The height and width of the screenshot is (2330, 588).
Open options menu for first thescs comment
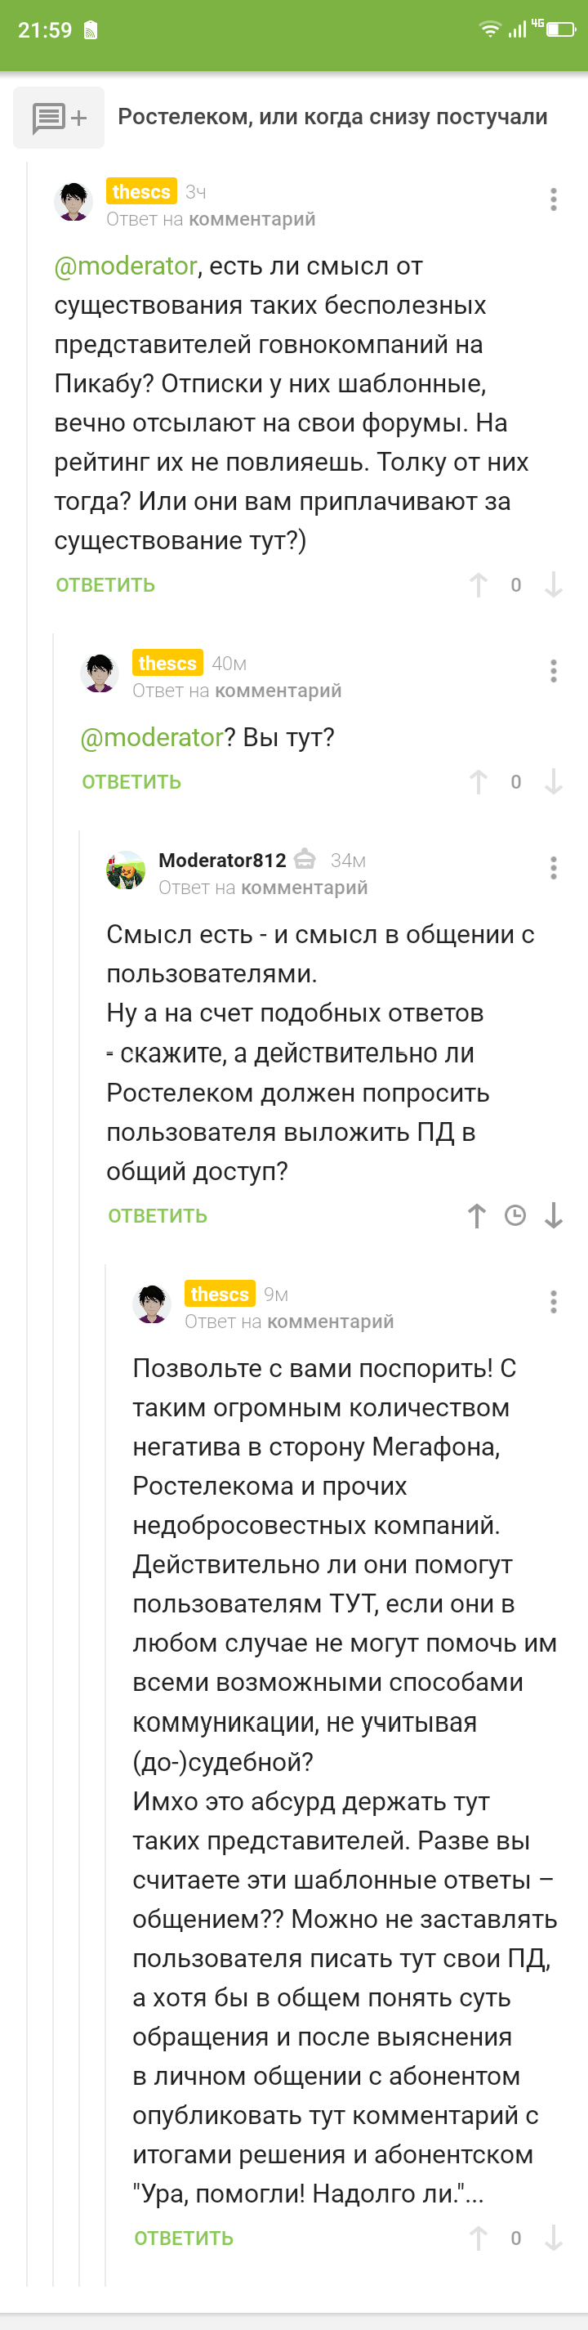(554, 199)
